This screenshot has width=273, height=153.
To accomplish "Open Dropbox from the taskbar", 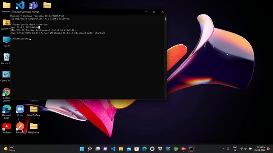I will coord(160,149).
